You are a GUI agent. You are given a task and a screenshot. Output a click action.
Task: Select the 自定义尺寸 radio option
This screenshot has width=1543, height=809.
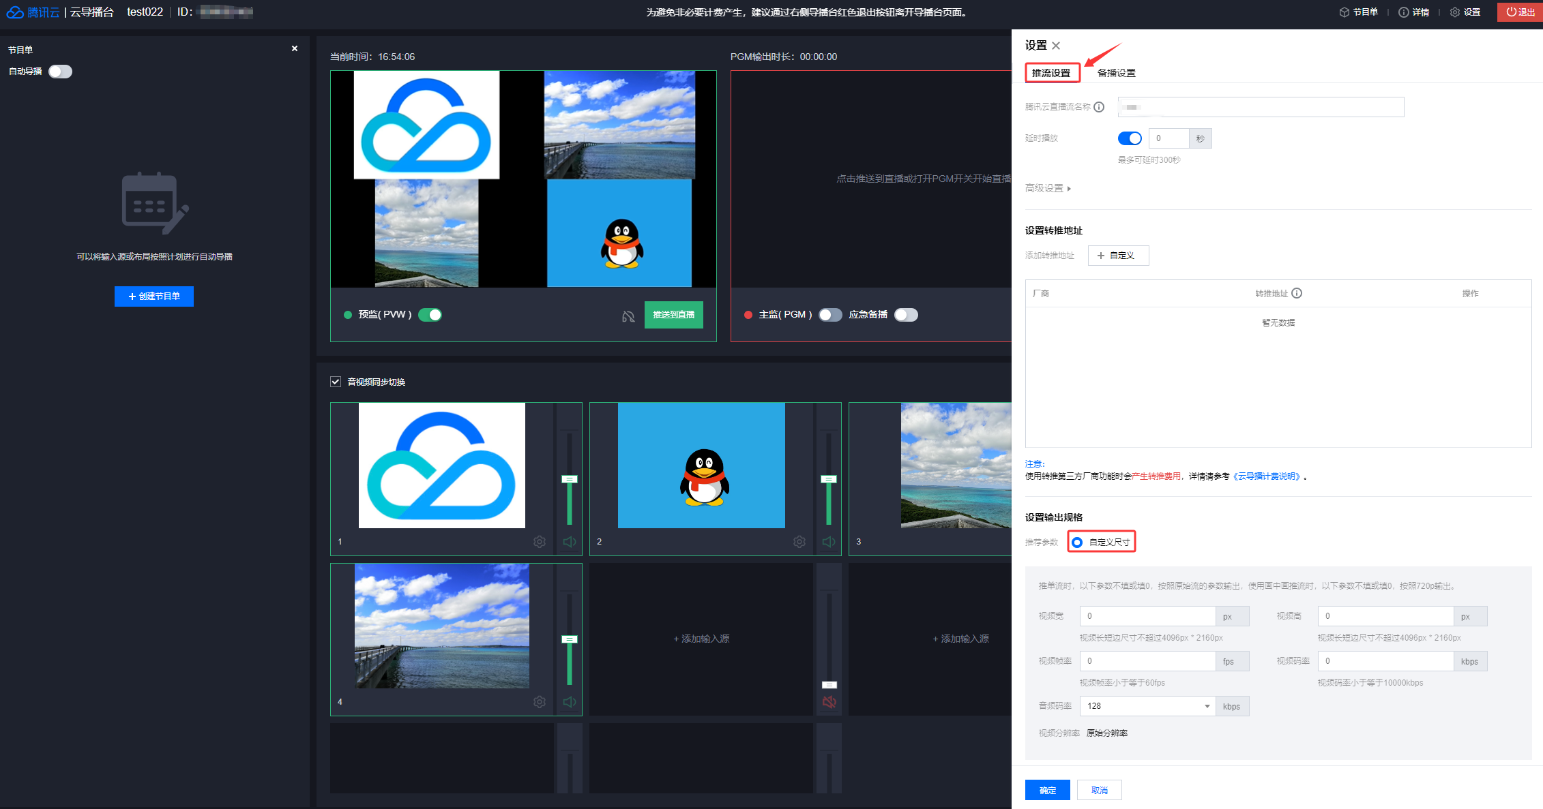(x=1077, y=543)
